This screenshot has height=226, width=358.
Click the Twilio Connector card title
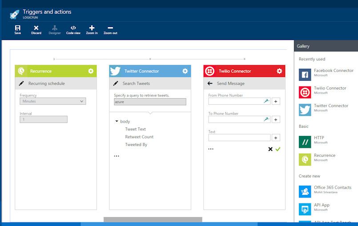pyautogui.click(x=235, y=71)
